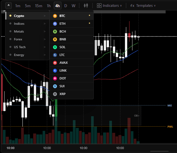
Task: Click the Indicators grid icon
Action: pyautogui.click(x=99, y=6)
